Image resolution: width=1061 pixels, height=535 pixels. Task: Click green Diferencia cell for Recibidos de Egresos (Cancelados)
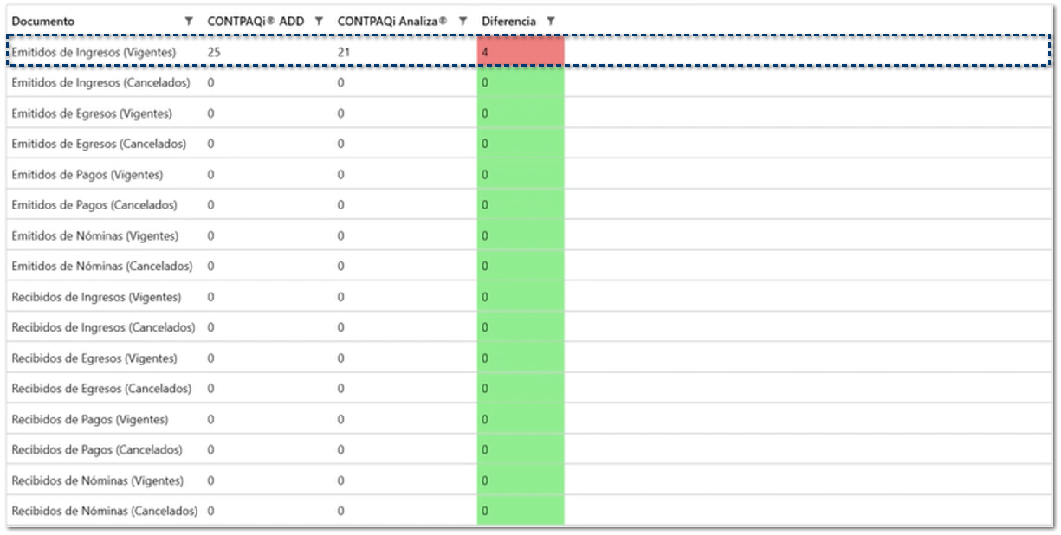pyautogui.click(x=521, y=389)
